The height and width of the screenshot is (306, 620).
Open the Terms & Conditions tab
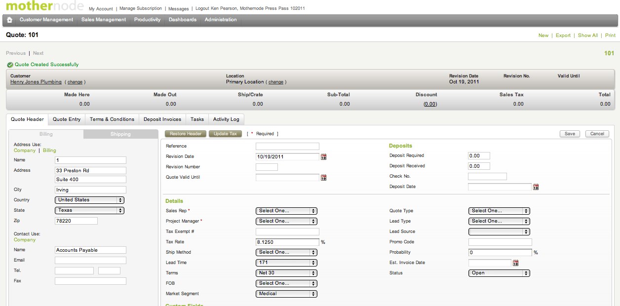(112, 119)
